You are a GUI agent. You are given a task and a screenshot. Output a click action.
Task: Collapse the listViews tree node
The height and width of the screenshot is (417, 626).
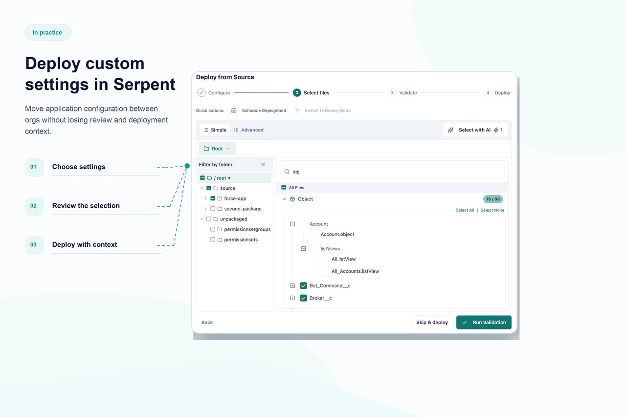click(303, 249)
